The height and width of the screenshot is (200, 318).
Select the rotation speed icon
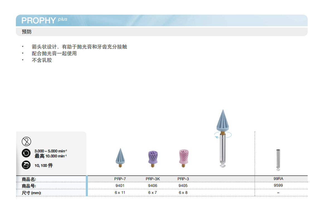pyautogui.click(x=26, y=153)
